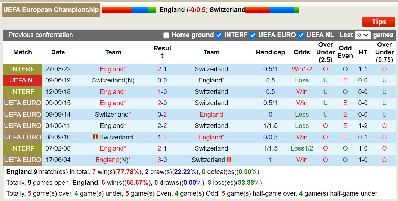Click Switzerland's form color bar in header
The image size is (398, 201).
pos(272,10)
